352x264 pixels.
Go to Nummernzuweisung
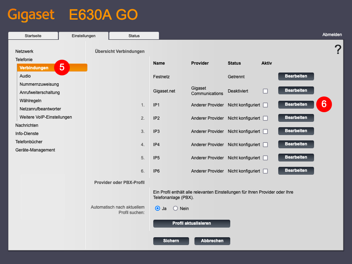tap(39, 84)
